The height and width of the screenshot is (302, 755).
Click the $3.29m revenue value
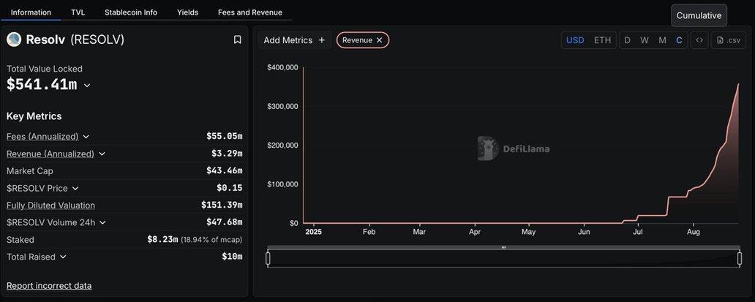coord(227,154)
